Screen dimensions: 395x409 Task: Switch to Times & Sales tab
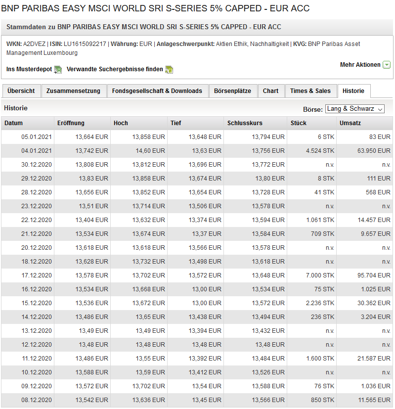click(310, 91)
